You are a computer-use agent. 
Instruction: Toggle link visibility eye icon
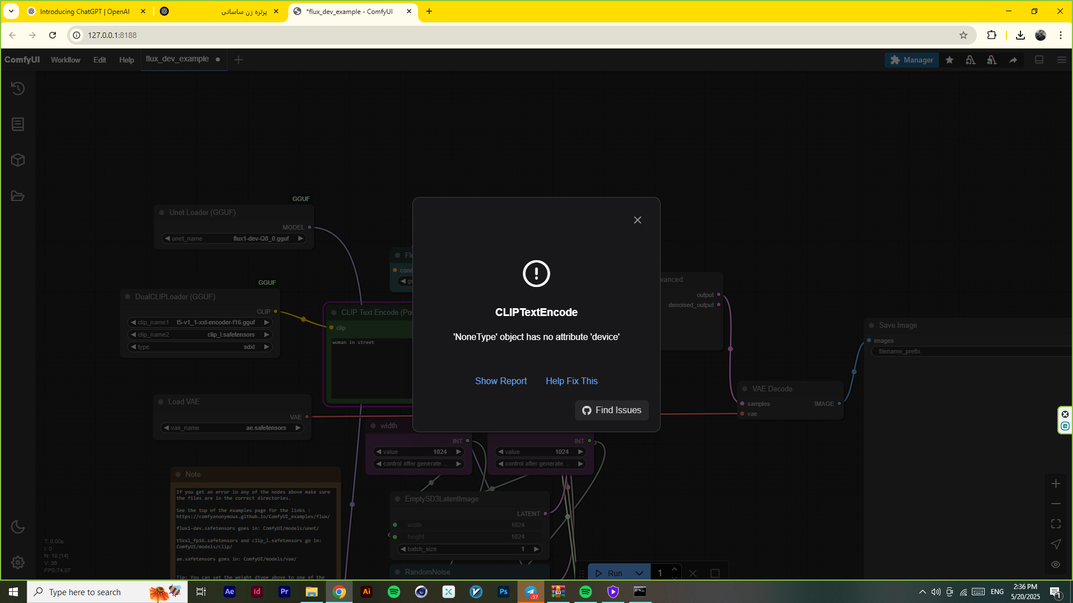[1056, 564]
